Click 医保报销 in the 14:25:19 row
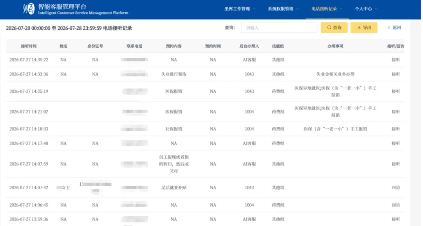The width and height of the screenshot is (423, 226). (174, 91)
